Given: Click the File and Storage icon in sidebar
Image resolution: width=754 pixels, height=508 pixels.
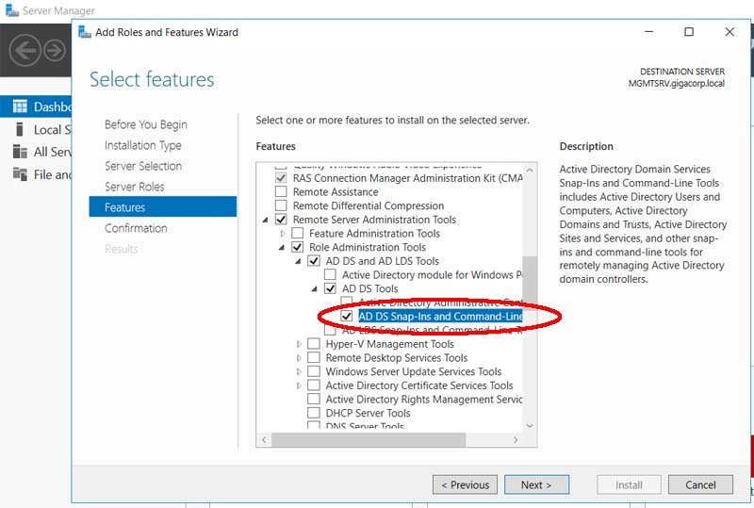Looking at the screenshot, I should tap(20, 174).
